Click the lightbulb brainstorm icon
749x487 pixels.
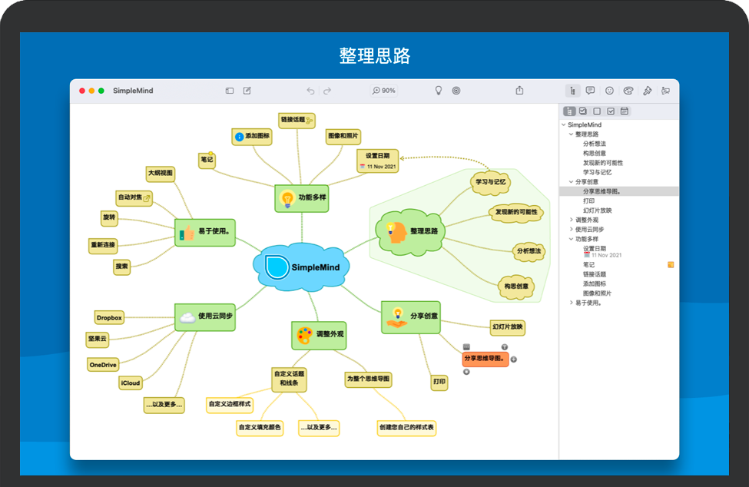[439, 91]
